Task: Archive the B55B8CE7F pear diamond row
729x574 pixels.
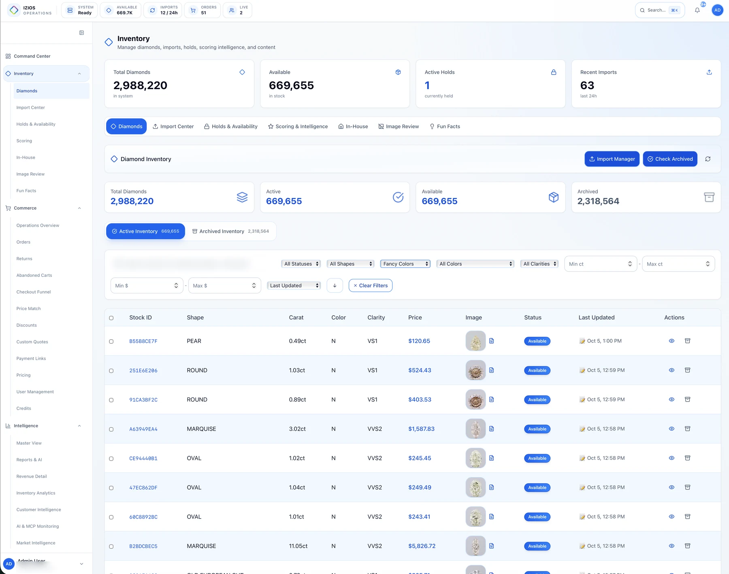Action: click(687, 341)
